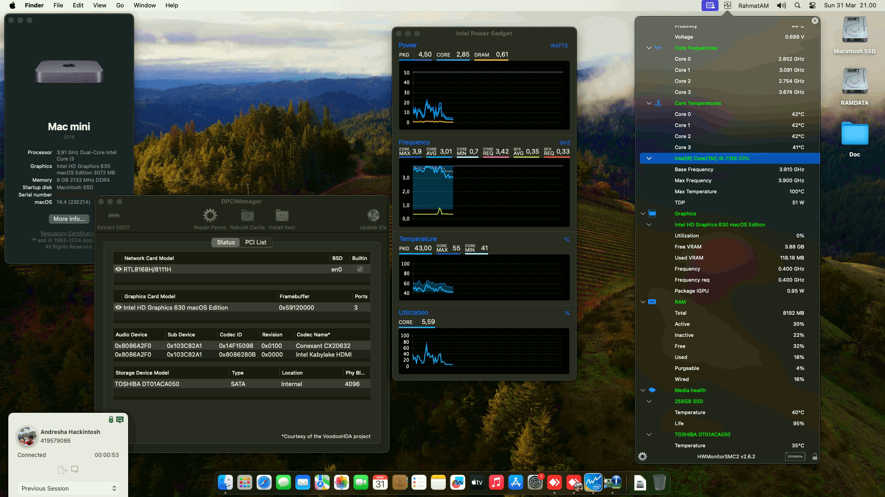Toggle Builtin checkbox for RTL8168H/8111H
This screenshot has height=497, width=885.
360,269
